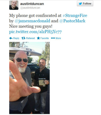Viewport: 101px width, 115px height.
Task: Click the Retweet text label
Action: [x=30, y=38]
